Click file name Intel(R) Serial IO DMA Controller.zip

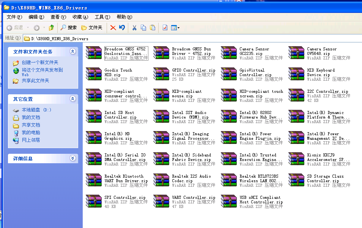click(x=125, y=157)
